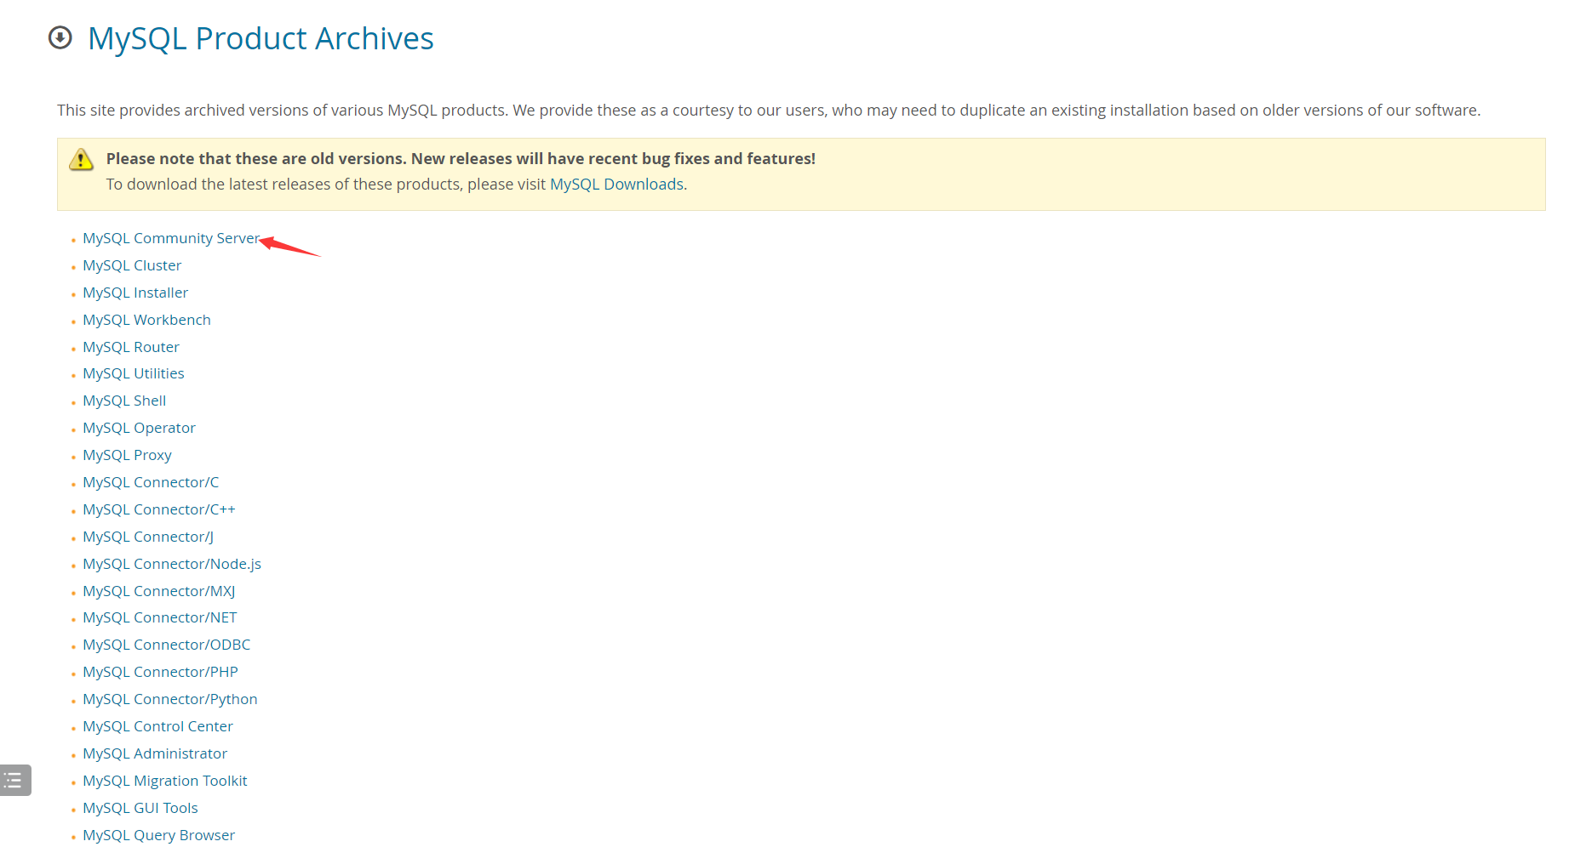Open MySQL Control Center link
This screenshot has width=1586, height=847.
(x=157, y=726)
